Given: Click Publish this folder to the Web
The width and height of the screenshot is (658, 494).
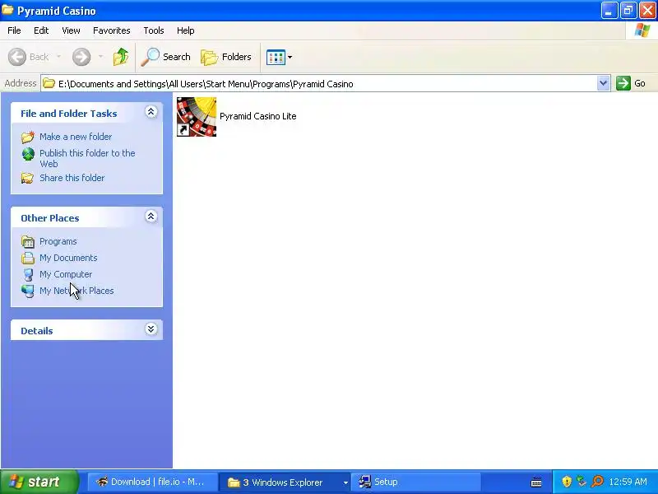Looking at the screenshot, I should tap(87, 158).
